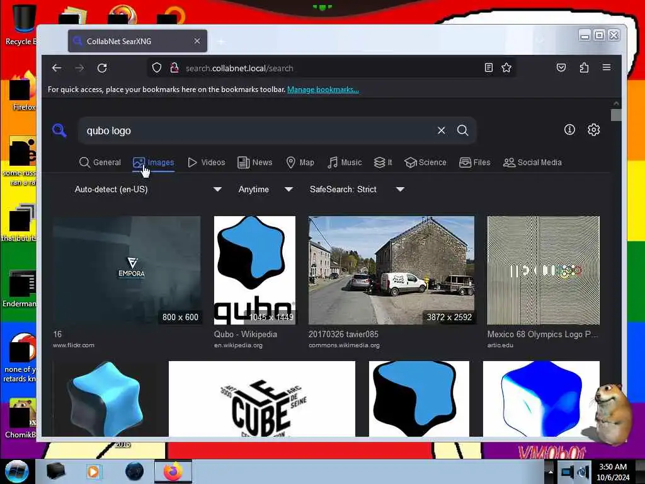The height and width of the screenshot is (484, 645).
Task: Open SearXNG preferences gear icon
Action: point(593,130)
